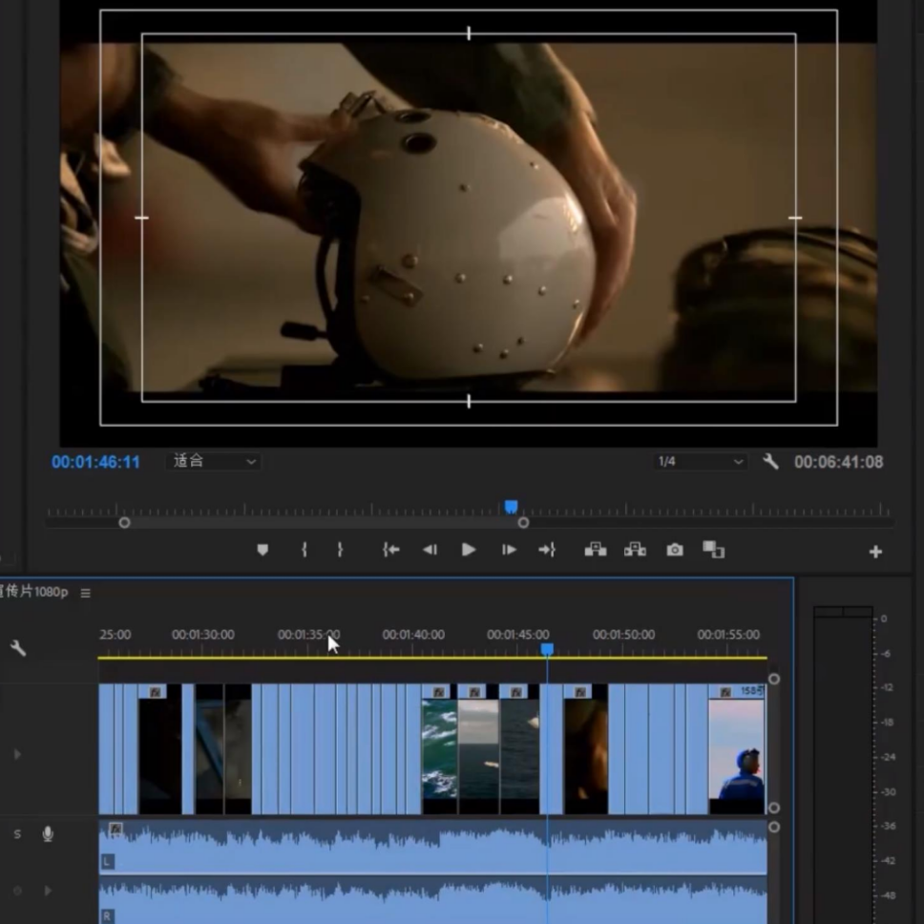Viewport: 924px width, 924px height.
Task: Click the fx badge on the audio clip
Action: click(115, 829)
